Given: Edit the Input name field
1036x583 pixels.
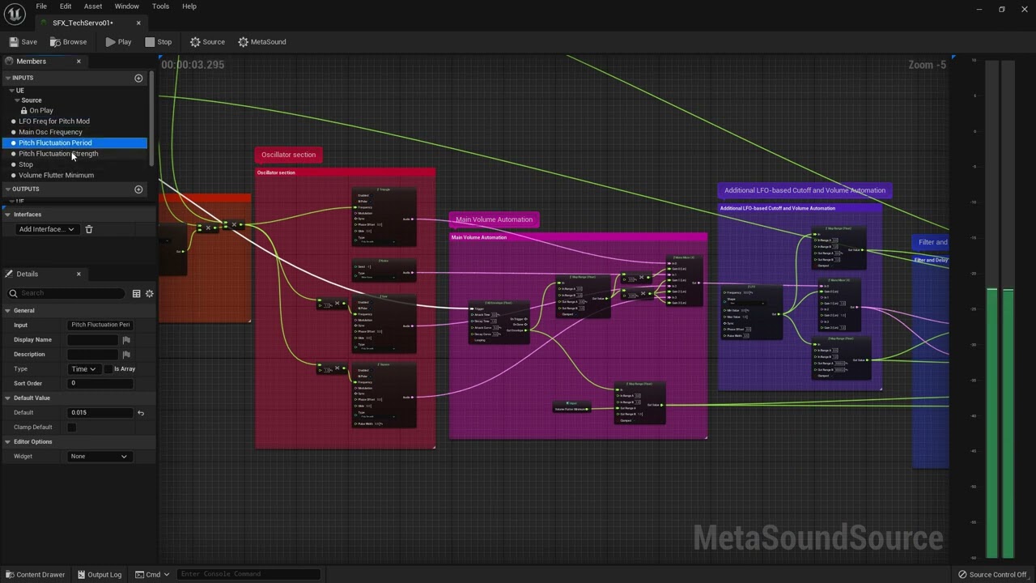Looking at the screenshot, I should (x=100, y=325).
